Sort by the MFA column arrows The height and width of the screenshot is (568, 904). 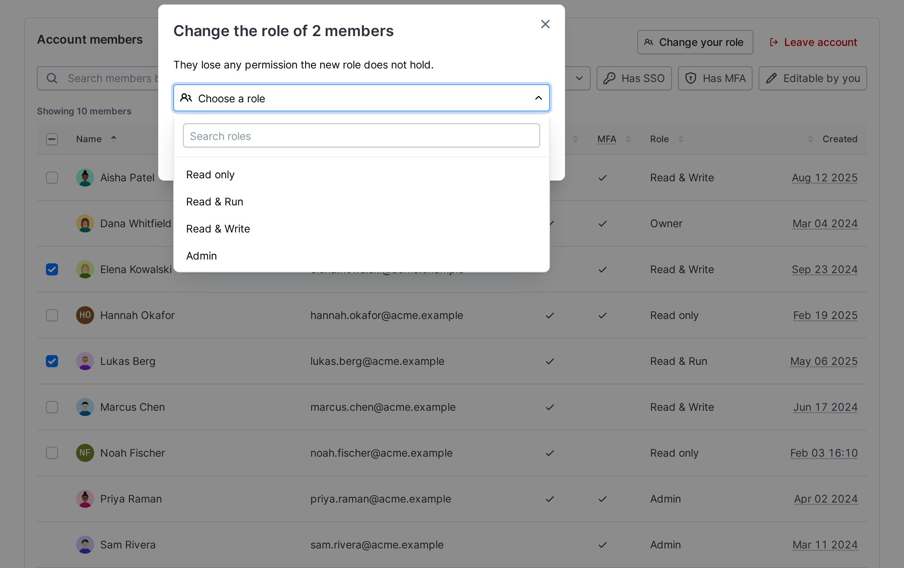[628, 139]
